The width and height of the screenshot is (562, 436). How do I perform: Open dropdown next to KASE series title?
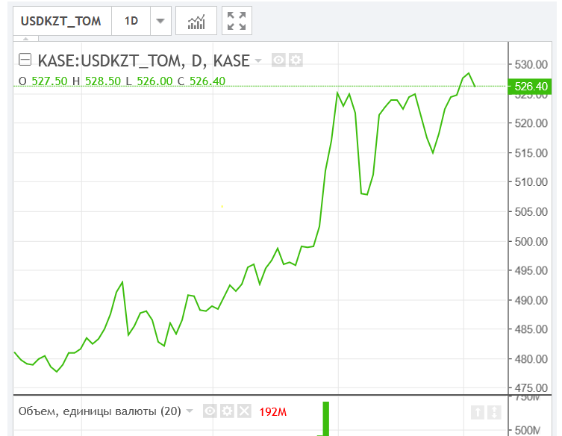pyautogui.click(x=258, y=60)
